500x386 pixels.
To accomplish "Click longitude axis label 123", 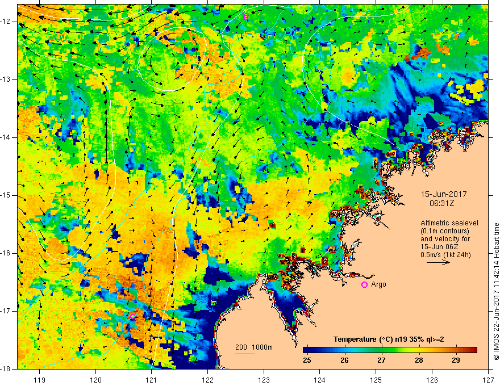I will point(264,380).
